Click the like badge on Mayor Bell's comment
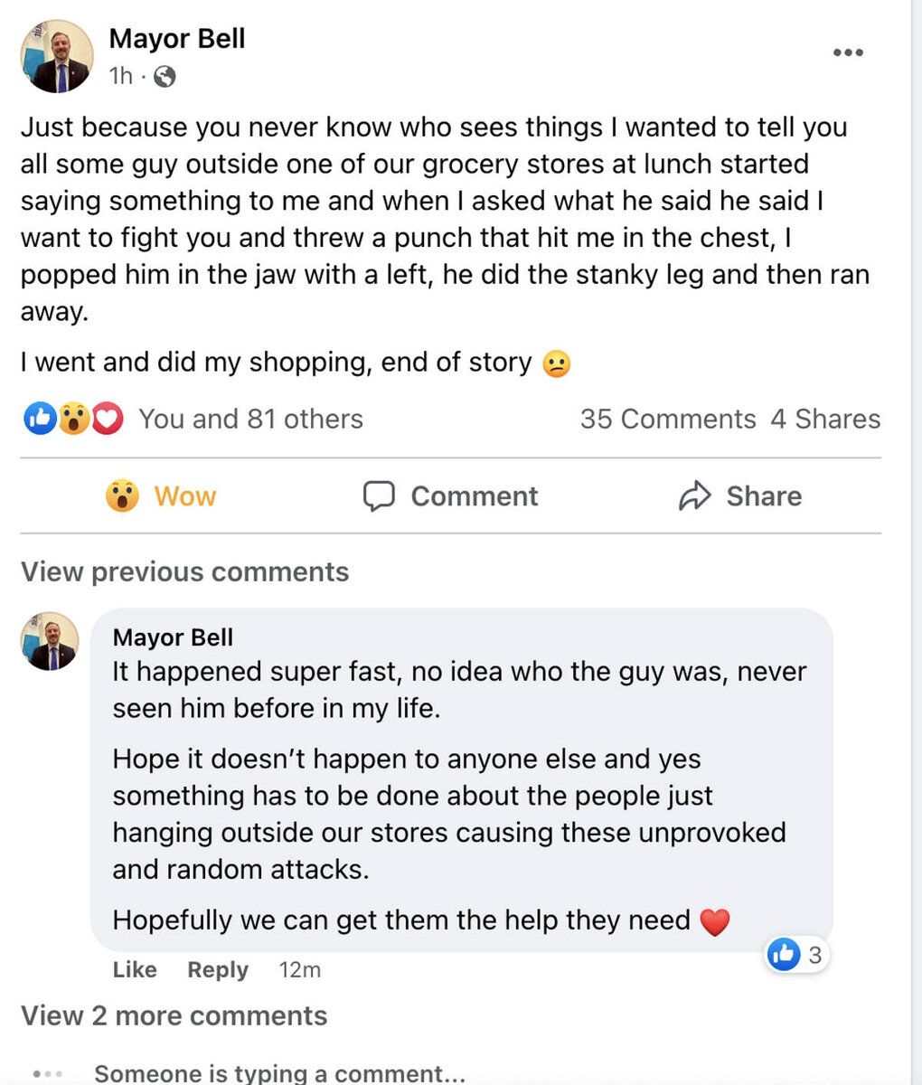Image resolution: width=922 pixels, height=1085 pixels. (x=796, y=955)
